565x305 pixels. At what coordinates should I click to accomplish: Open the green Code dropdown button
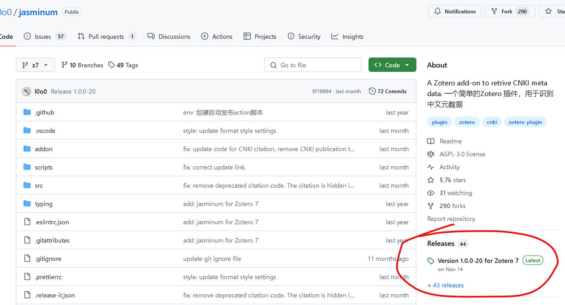[392, 65]
